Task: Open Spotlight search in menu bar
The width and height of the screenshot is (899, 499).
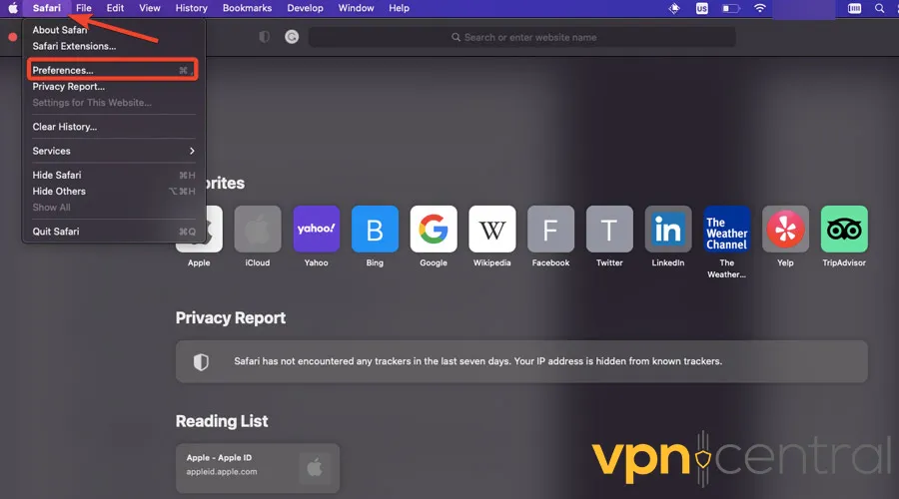Action: point(879,8)
